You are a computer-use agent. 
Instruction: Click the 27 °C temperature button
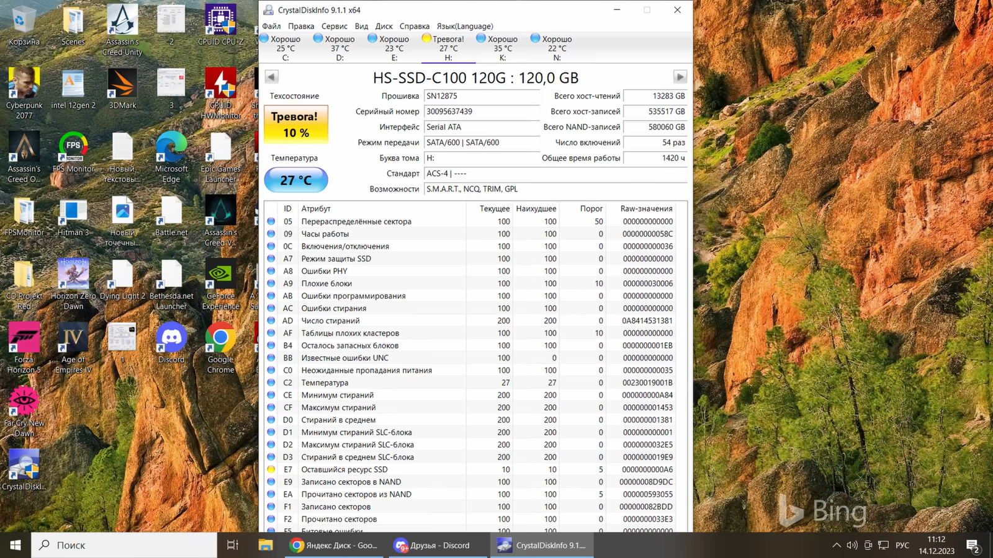(x=296, y=180)
